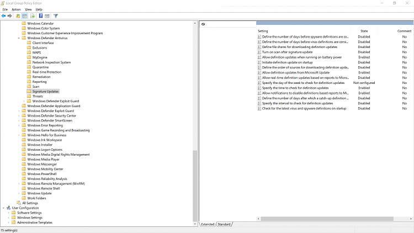The width and height of the screenshot is (414, 233).
Task: Click the folder icon beside Windows PowerShell
Action: tap(24, 173)
